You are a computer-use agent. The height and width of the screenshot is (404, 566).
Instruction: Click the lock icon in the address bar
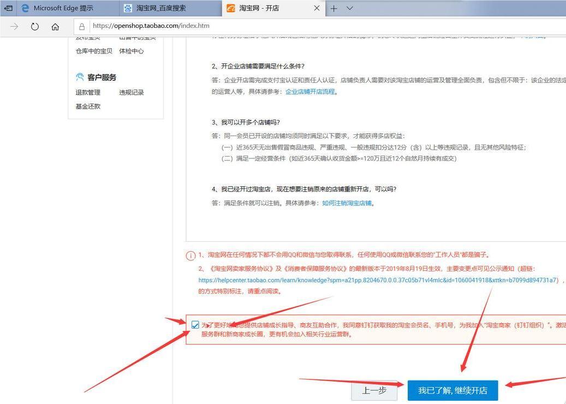tap(82, 26)
